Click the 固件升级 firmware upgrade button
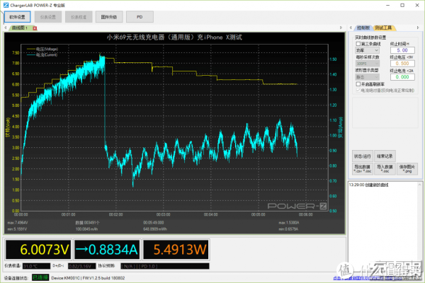 click(109, 17)
